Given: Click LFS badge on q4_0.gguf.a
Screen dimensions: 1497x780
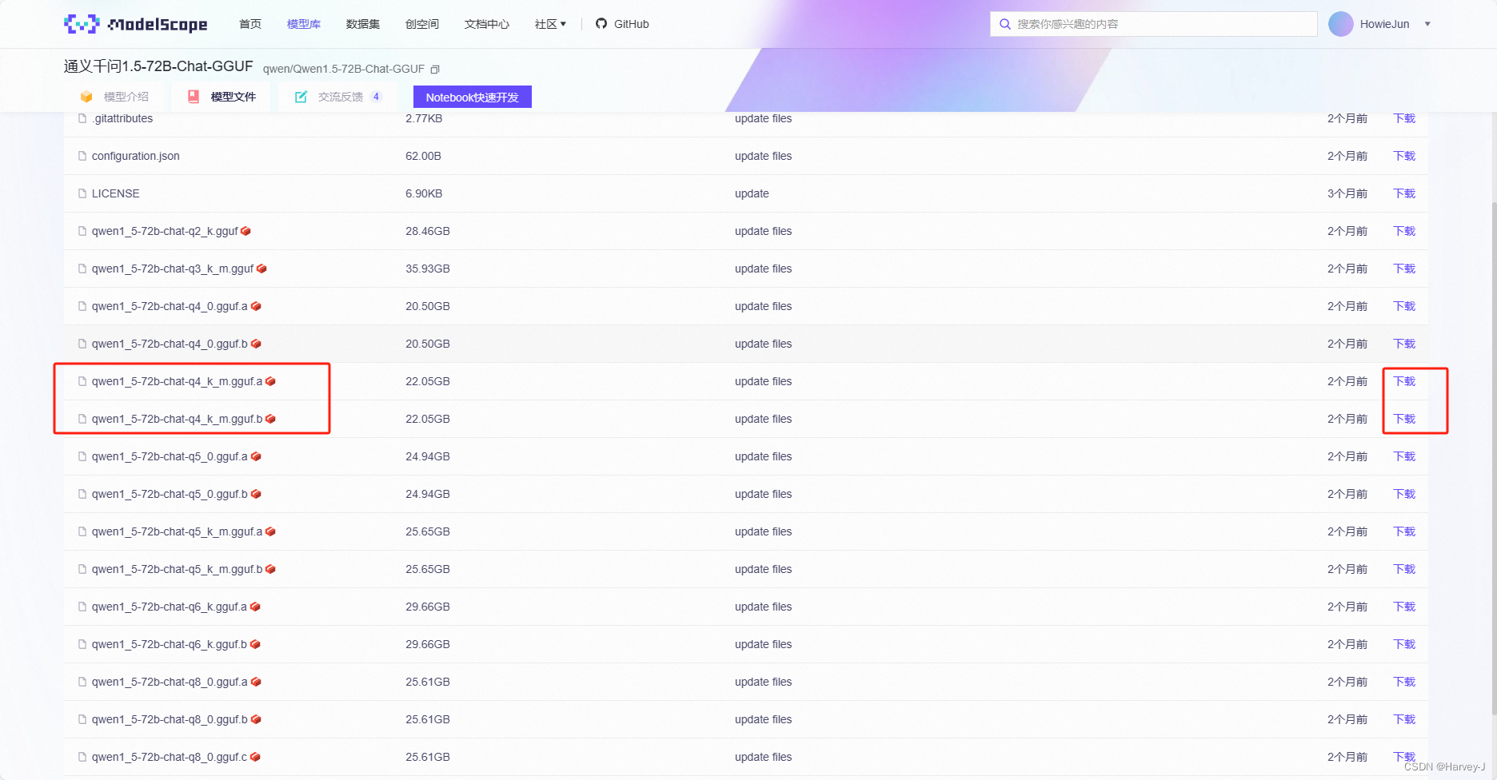Looking at the screenshot, I should 256,306.
